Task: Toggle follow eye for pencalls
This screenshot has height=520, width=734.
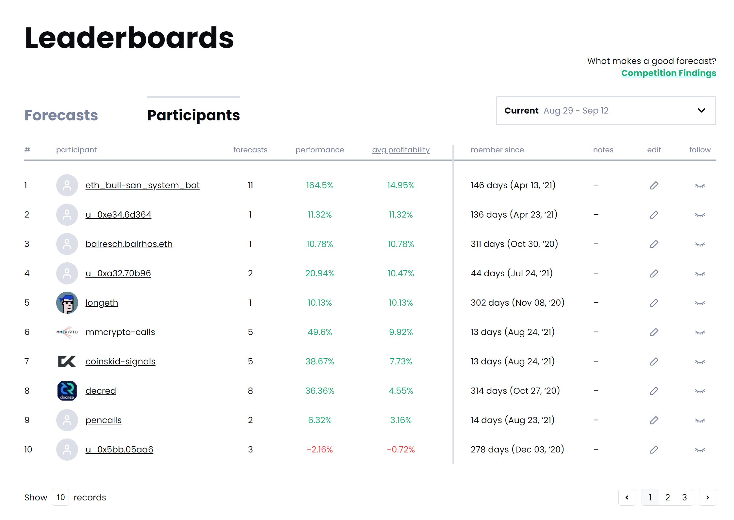Action: pyautogui.click(x=700, y=421)
